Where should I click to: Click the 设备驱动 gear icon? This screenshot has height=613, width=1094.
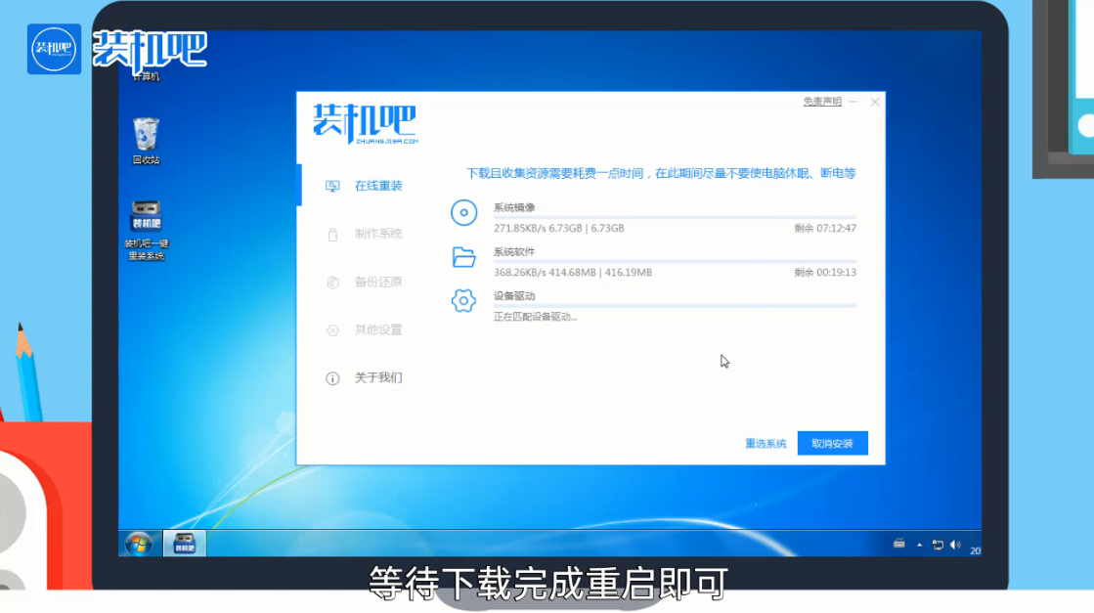[464, 300]
